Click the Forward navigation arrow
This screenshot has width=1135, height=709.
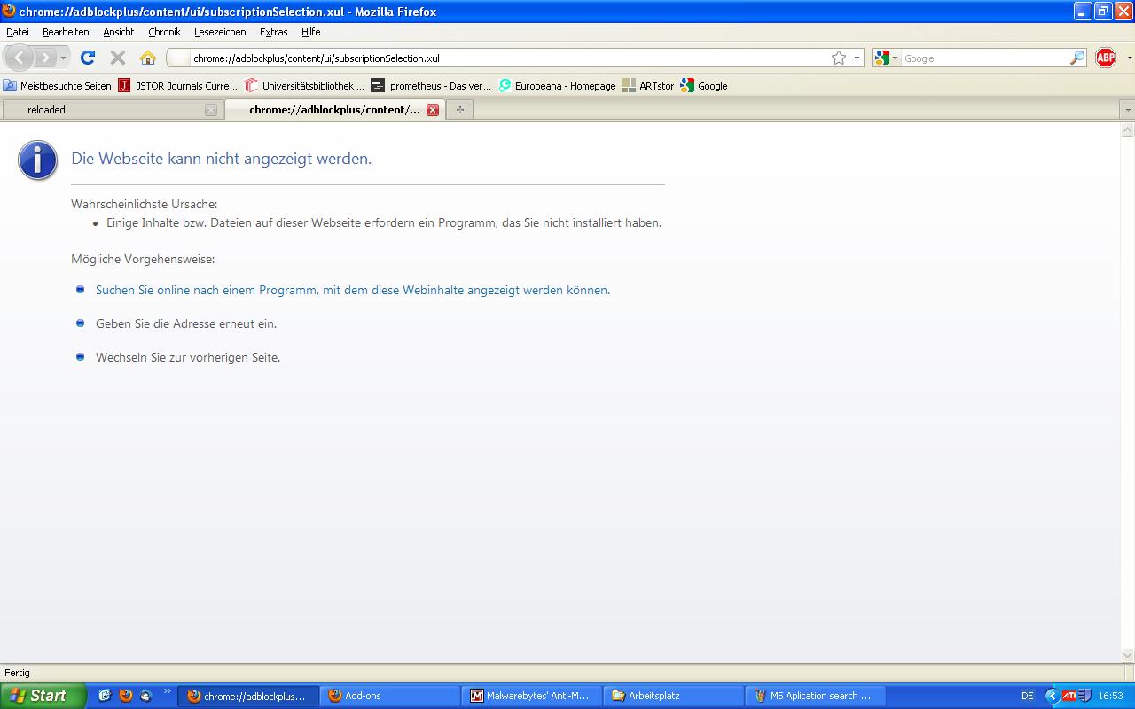pyautogui.click(x=44, y=58)
